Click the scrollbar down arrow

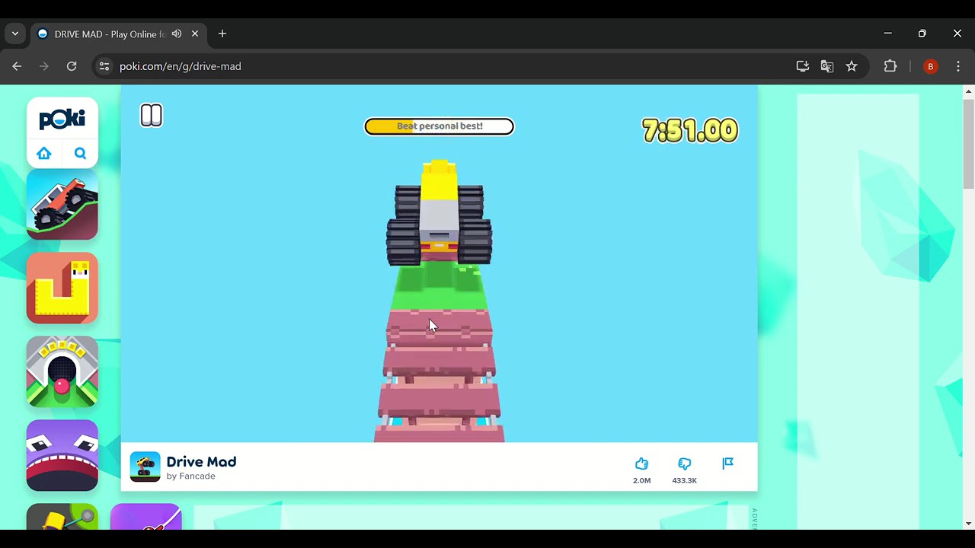pos(968,524)
